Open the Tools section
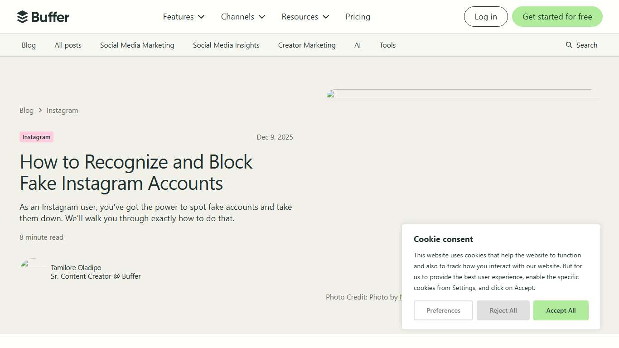The image size is (619, 348). 387,45
